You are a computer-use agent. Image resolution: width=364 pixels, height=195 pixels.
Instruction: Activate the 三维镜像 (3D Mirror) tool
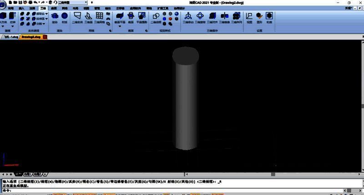point(224,18)
